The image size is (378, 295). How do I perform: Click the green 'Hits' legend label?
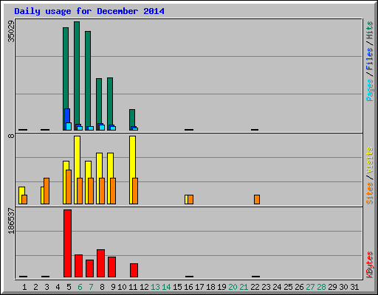point(370,30)
